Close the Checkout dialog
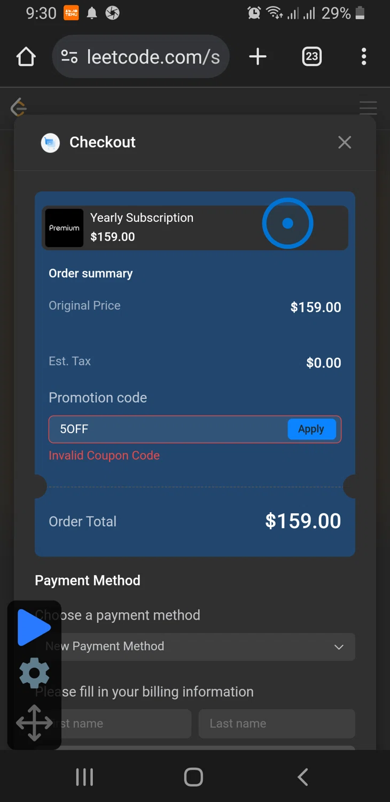390x802 pixels. (345, 142)
